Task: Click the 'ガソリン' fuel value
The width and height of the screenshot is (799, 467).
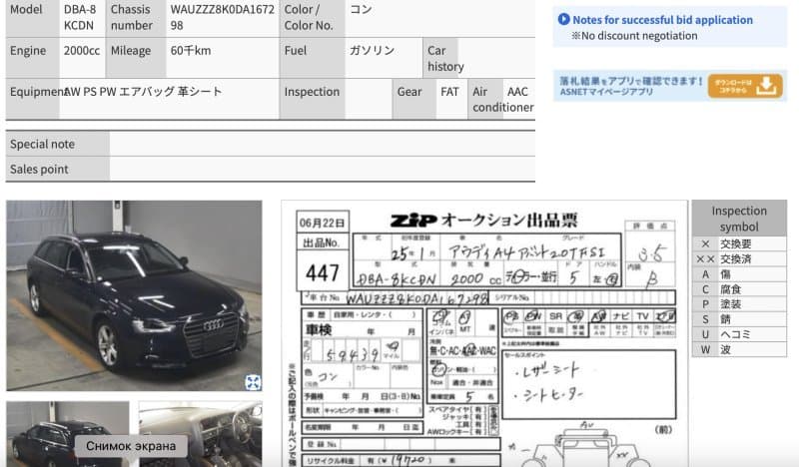Action: coord(372,51)
